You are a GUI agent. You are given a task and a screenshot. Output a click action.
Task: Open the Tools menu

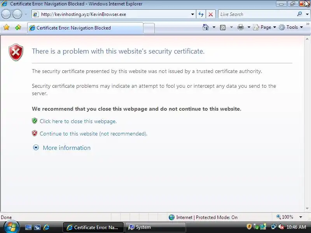(x=291, y=27)
